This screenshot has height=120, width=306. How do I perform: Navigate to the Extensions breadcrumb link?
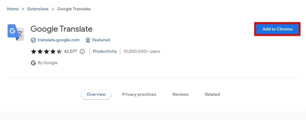38,9
